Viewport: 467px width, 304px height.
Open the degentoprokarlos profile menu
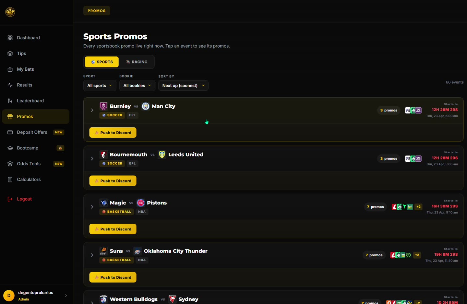point(36,295)
